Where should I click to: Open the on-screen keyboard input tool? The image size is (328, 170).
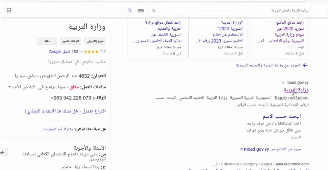(x=141, y=11)
